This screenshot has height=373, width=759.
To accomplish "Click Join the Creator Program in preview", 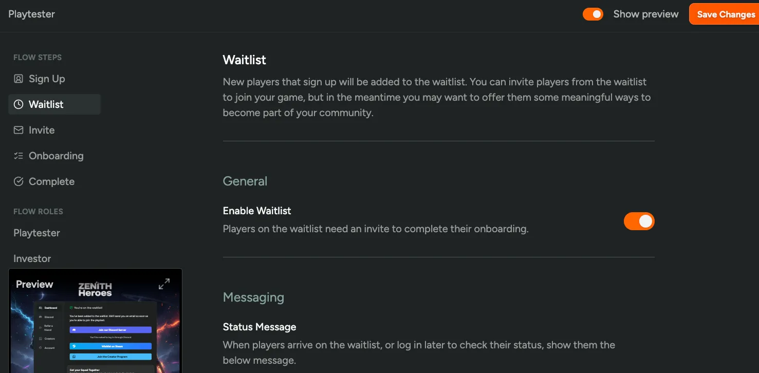I will (x=110, y=357).
